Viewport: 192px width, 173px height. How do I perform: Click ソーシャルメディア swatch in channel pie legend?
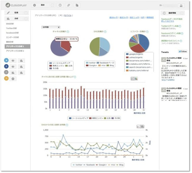tap(51, 63)
